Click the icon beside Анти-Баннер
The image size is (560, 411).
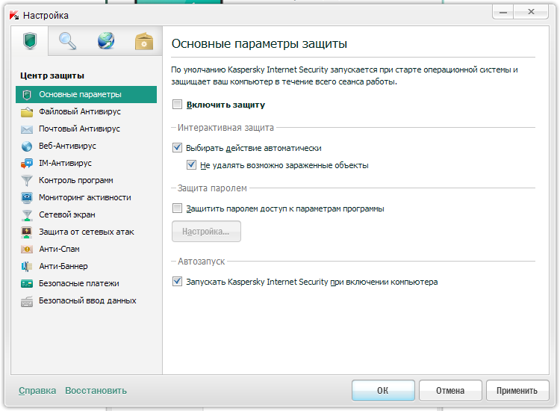pos(27,266)
